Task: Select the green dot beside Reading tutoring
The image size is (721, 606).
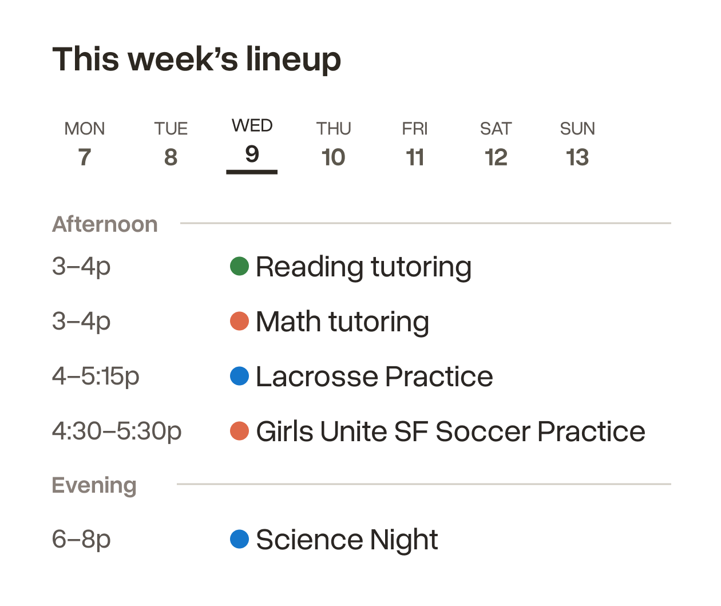Action: 239,266
